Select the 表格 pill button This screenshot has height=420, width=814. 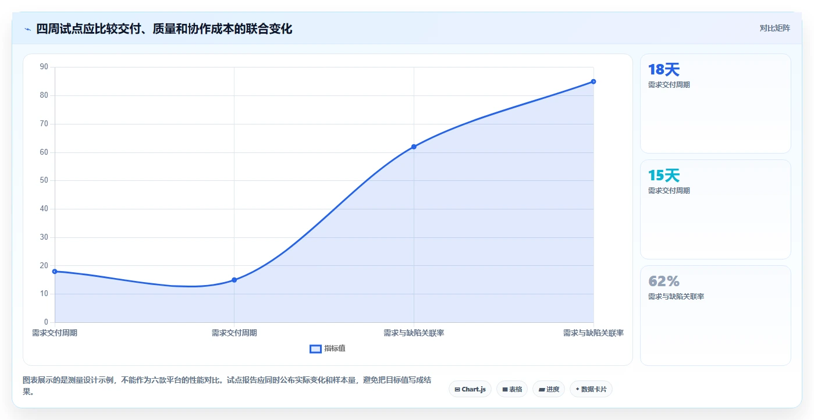pyautogui.click(x=512, y=389)
